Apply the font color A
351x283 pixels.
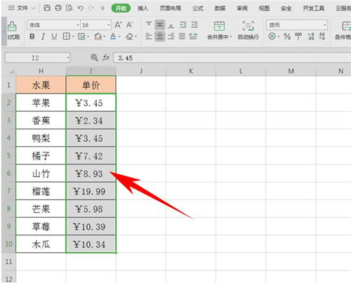[113, 37]
